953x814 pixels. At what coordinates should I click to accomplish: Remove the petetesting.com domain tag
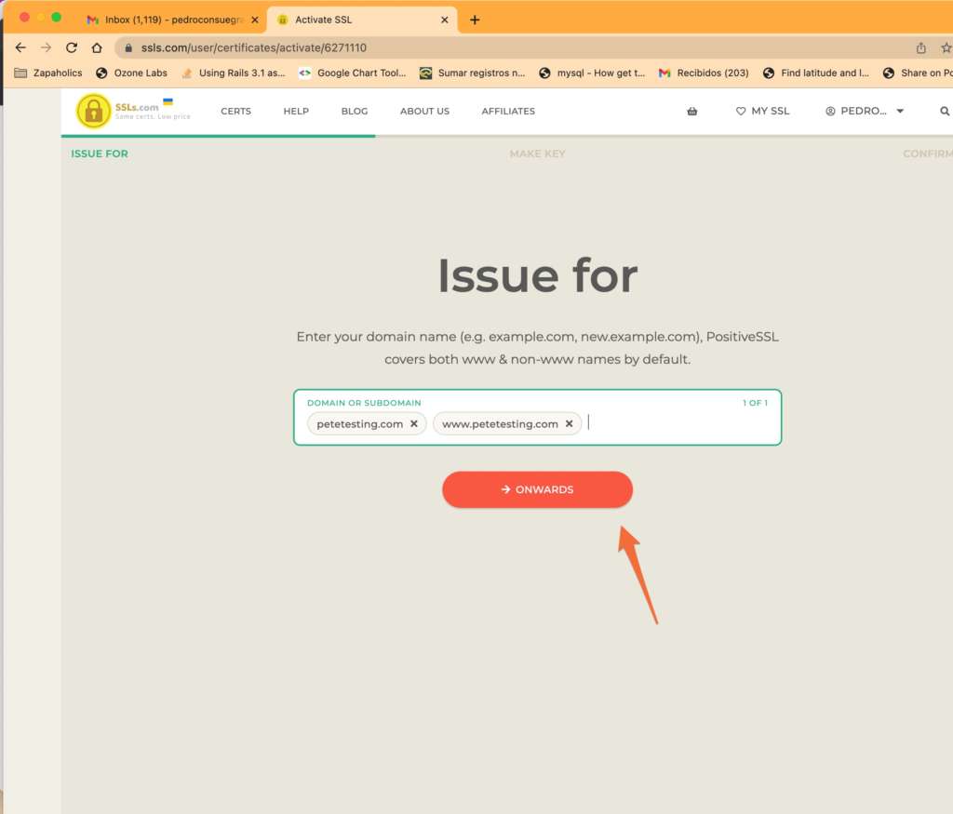pos(414,423)
